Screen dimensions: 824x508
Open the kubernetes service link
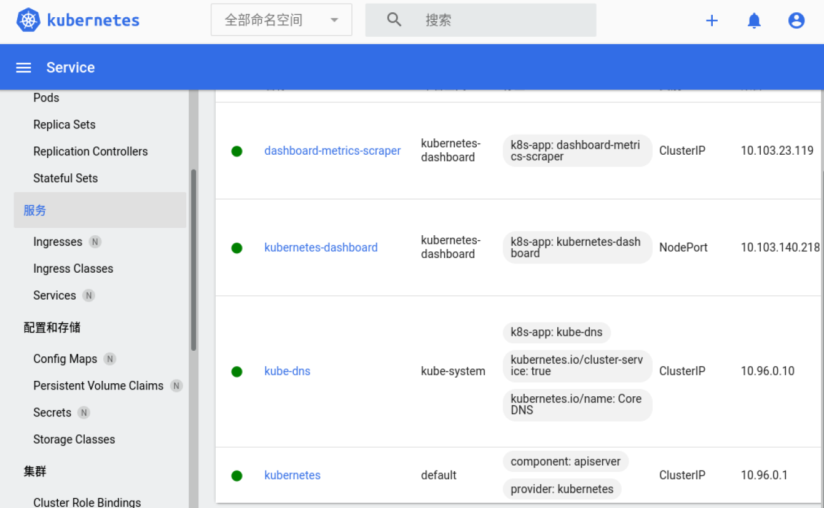tap(292, 475)
